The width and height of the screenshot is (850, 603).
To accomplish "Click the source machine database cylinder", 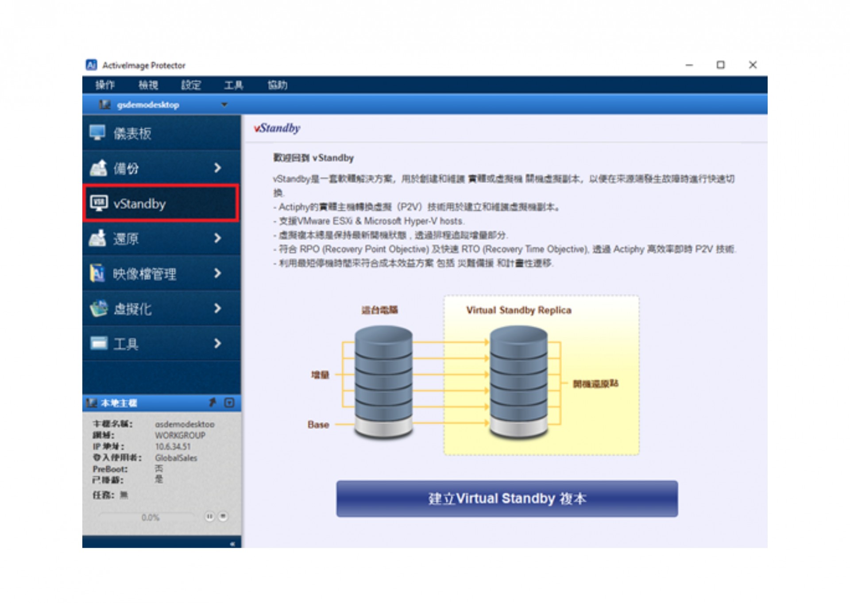I will tap(383, 382).
